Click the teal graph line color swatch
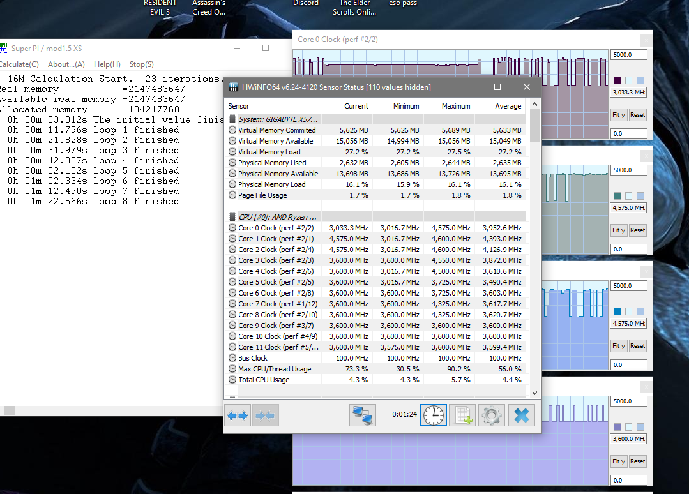The width and height of the screenshot is (689, 494). click(x=617, y=196)
